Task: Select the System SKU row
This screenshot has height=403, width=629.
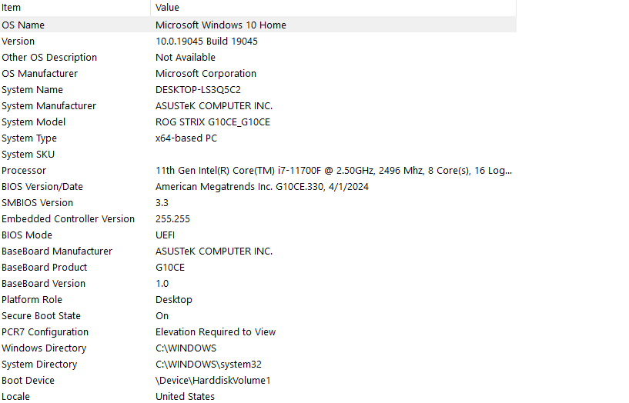Action: point(258,155)
